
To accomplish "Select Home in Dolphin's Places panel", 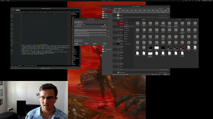I will coord(107,11).
